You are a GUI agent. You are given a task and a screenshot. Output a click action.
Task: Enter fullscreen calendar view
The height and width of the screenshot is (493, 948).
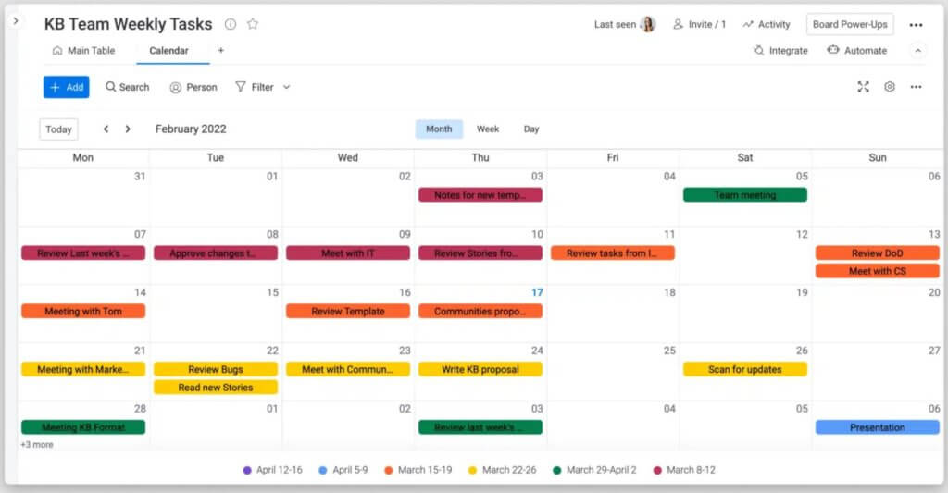coord(864,87)
